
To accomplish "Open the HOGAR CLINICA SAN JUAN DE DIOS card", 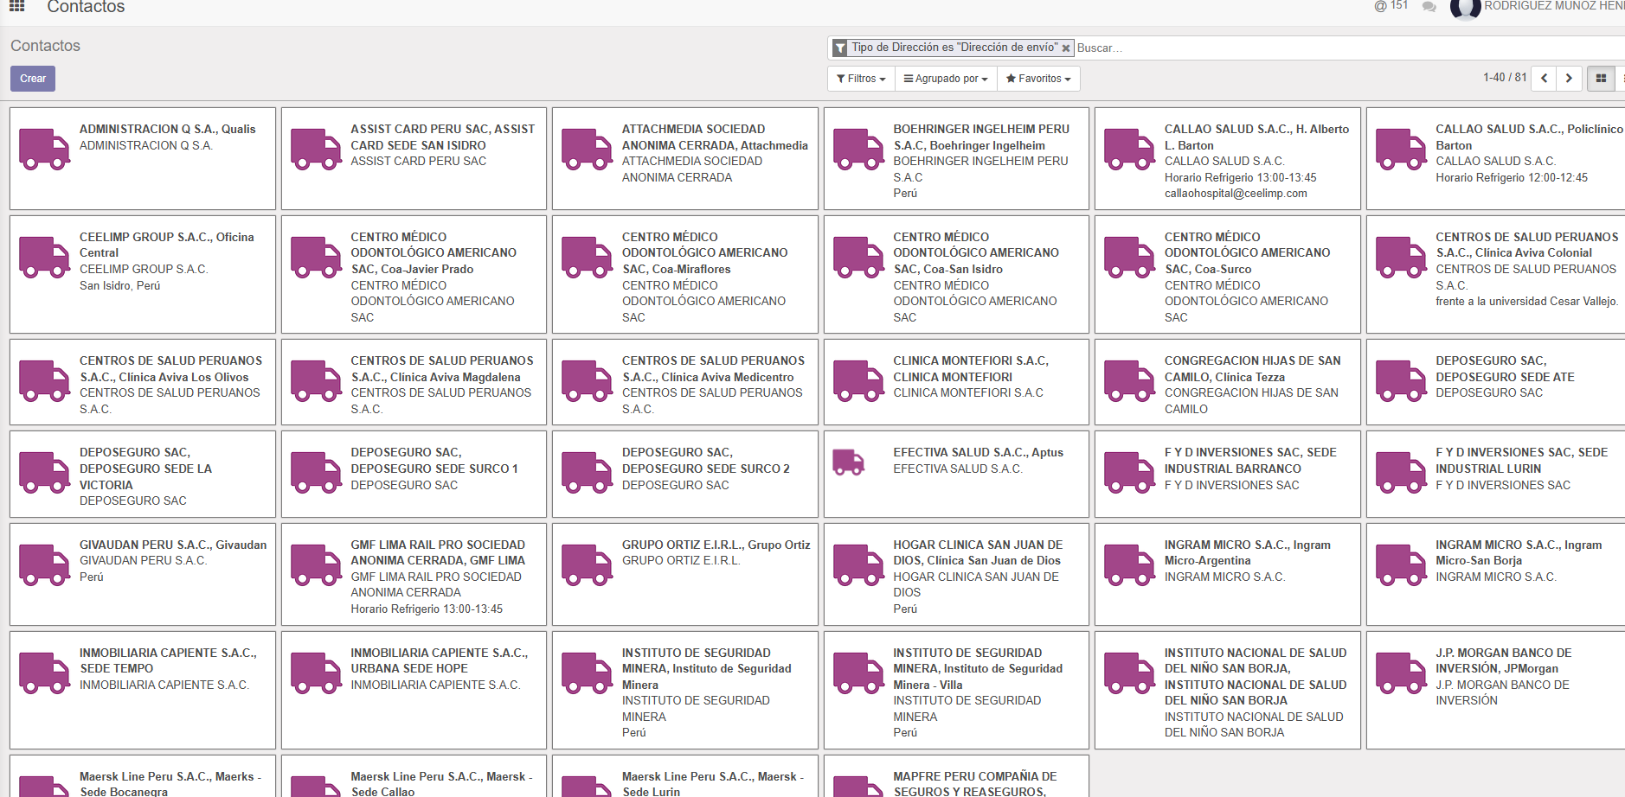I will [956, 574].
